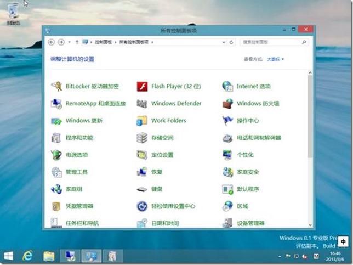Go forward using the forward arrow
This screenshot has width=353, height=265.
point(61,42)
